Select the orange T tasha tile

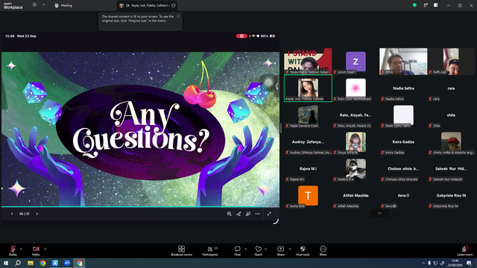308,195
